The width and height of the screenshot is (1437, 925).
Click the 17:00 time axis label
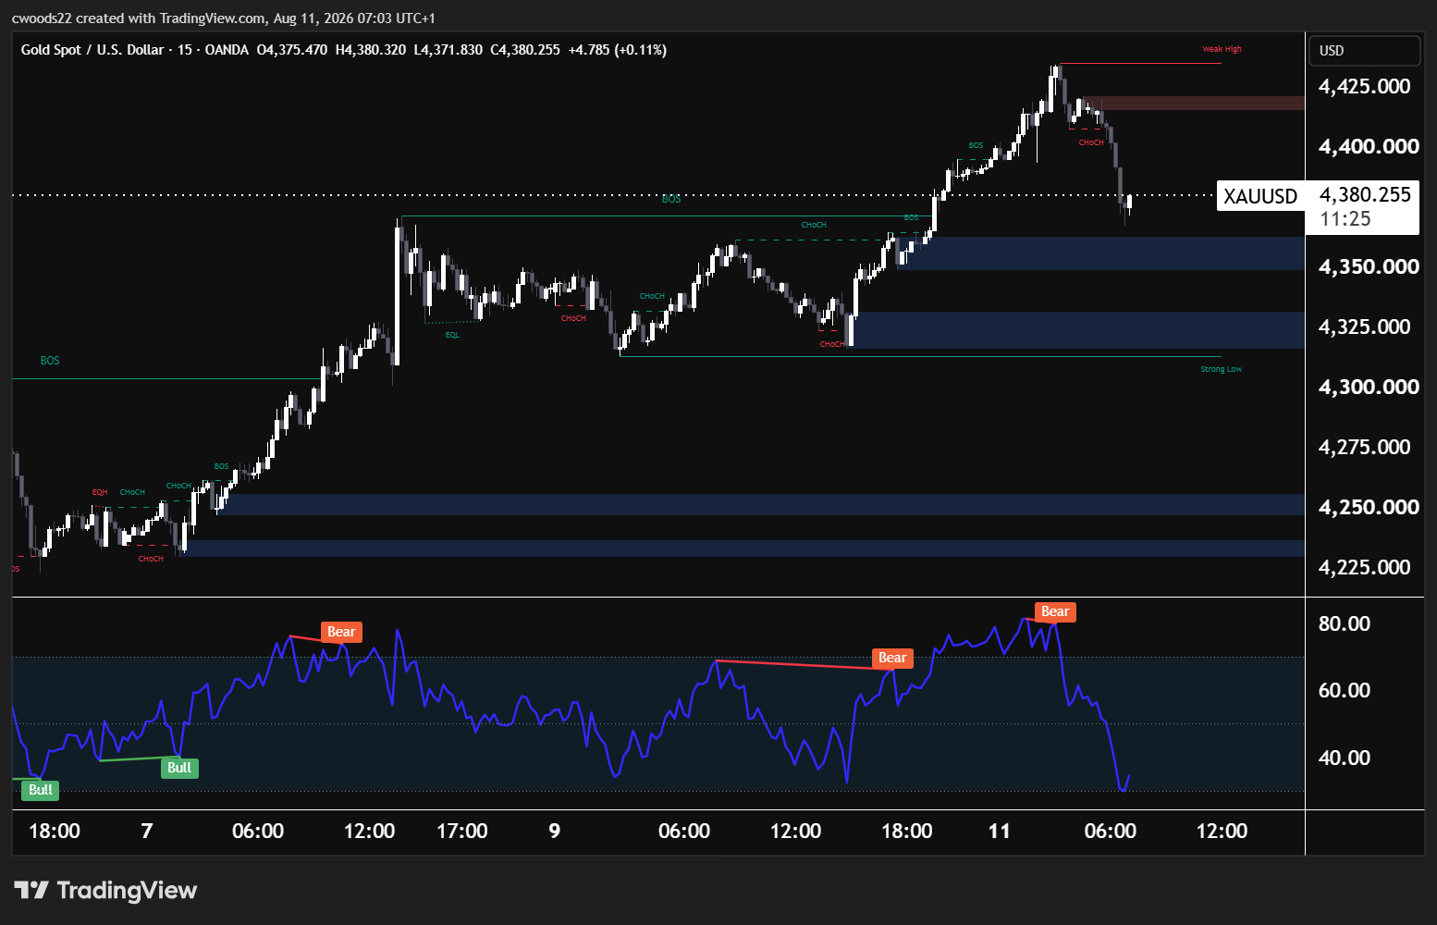tap(462, 831)
